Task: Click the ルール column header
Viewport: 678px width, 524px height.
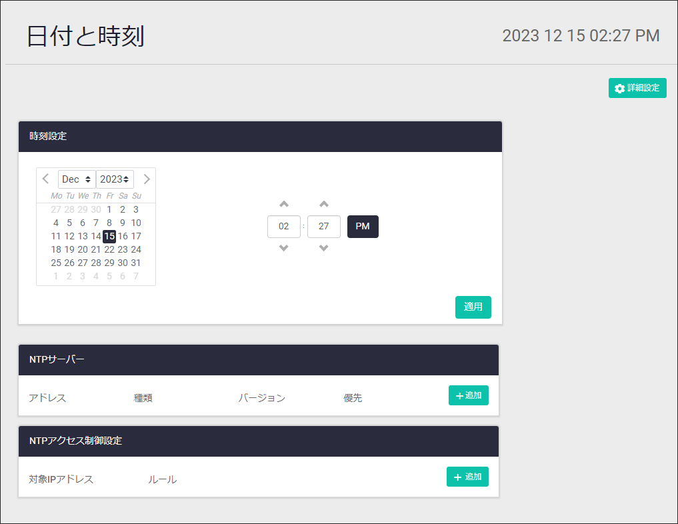Action: point(162,479)
